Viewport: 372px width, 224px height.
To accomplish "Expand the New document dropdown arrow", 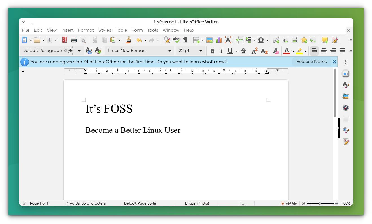I will coord(31,40).
